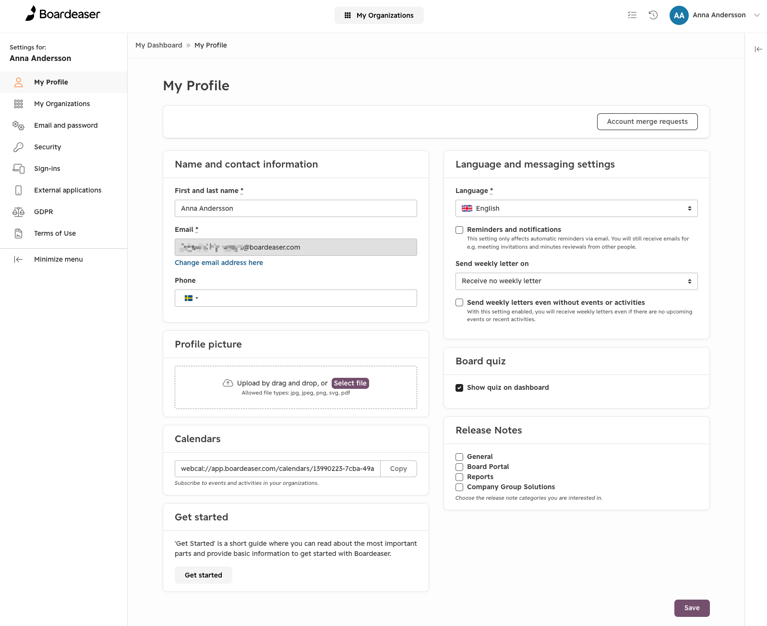Click the webcal calendar URL field

coord(277,469)
